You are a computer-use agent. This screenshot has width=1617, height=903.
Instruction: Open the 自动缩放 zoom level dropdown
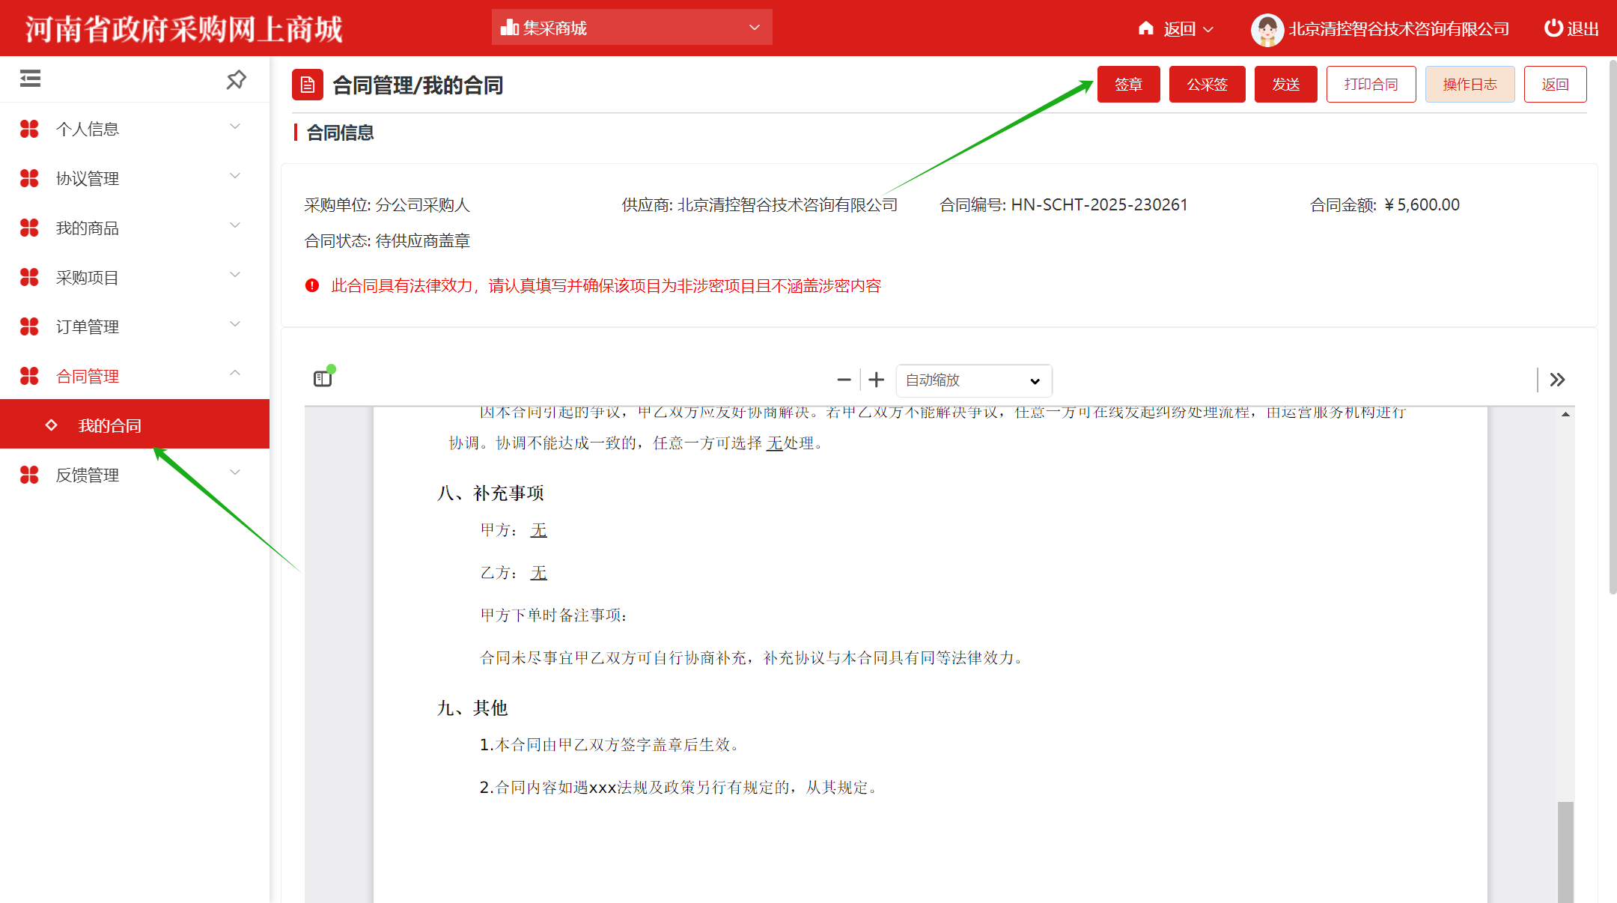(974, 380)
